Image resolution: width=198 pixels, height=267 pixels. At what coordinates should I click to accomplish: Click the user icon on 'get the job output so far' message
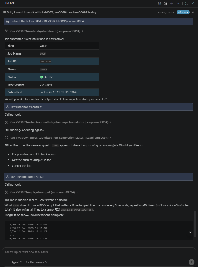coord(7,177)
